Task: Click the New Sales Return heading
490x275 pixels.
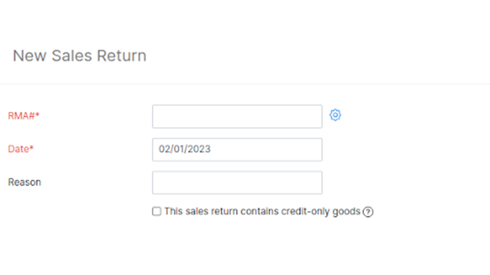Action: (x=80, y=56)
